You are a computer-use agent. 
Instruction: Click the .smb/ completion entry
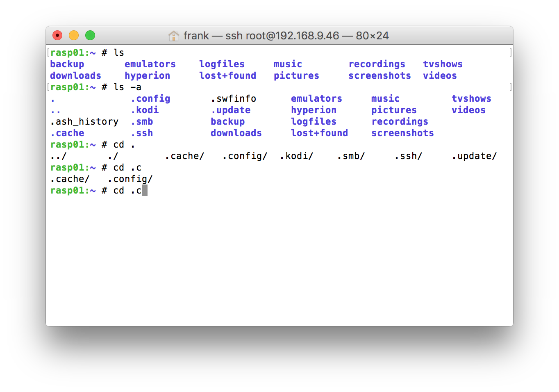[x=351, y=156]
